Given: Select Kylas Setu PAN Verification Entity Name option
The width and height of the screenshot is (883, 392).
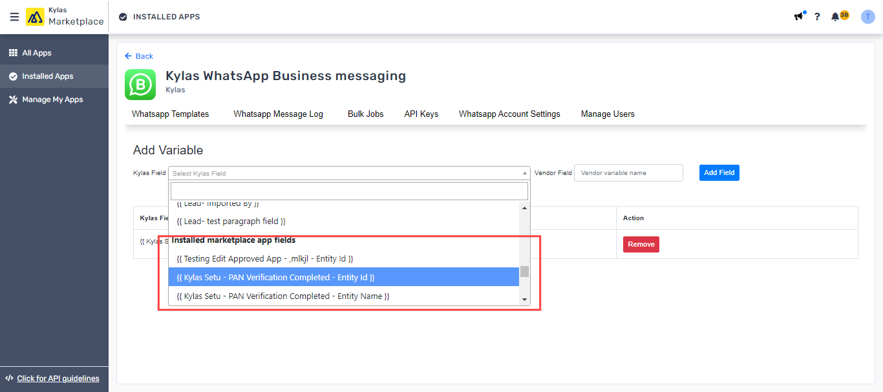Looking at the screenshot, I should 344,296.
